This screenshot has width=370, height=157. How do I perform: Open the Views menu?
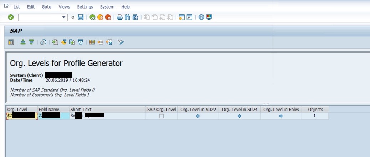pos(64,7)
